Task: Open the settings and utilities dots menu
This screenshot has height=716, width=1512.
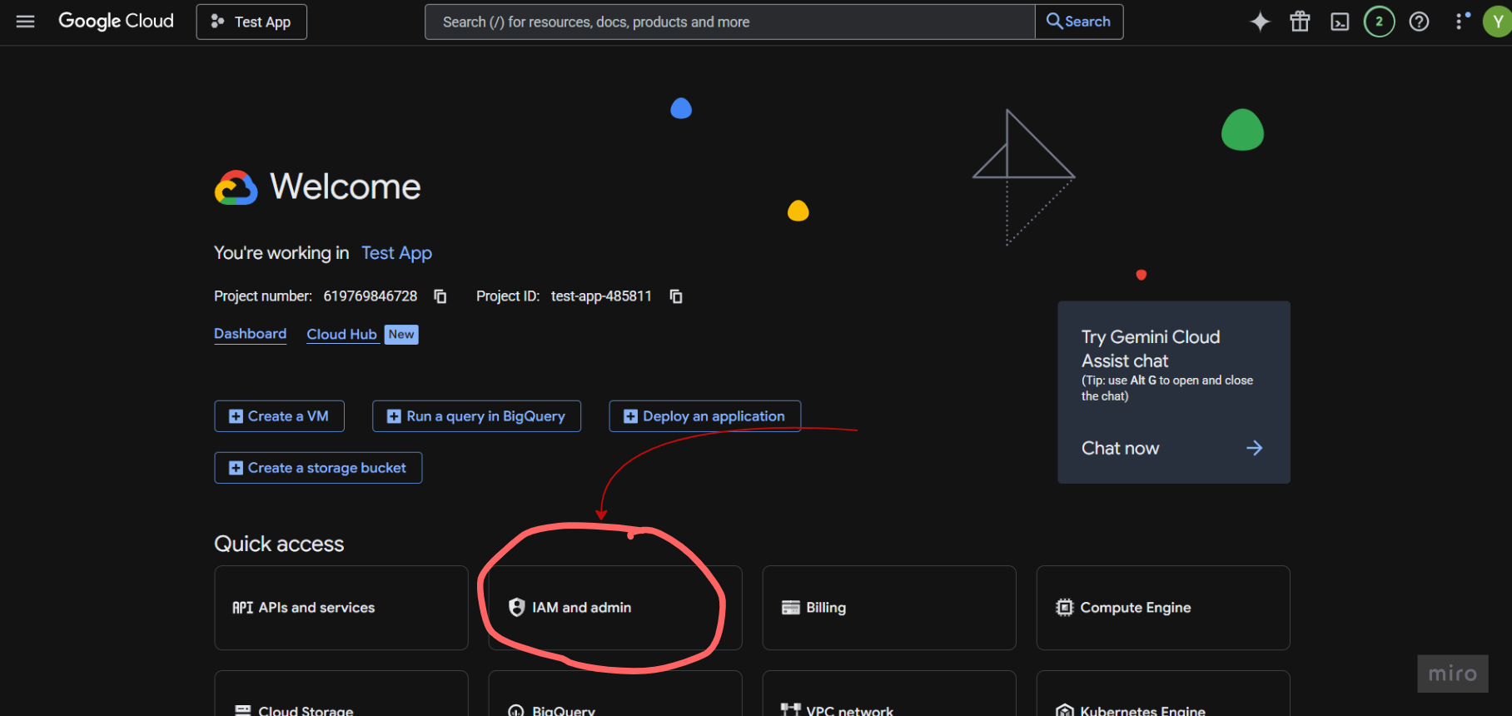Action: [x=1460, y=21]
